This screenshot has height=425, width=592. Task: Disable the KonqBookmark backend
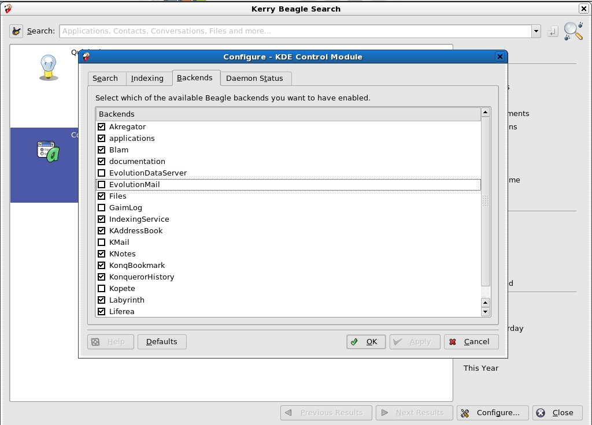click(101, 265)
